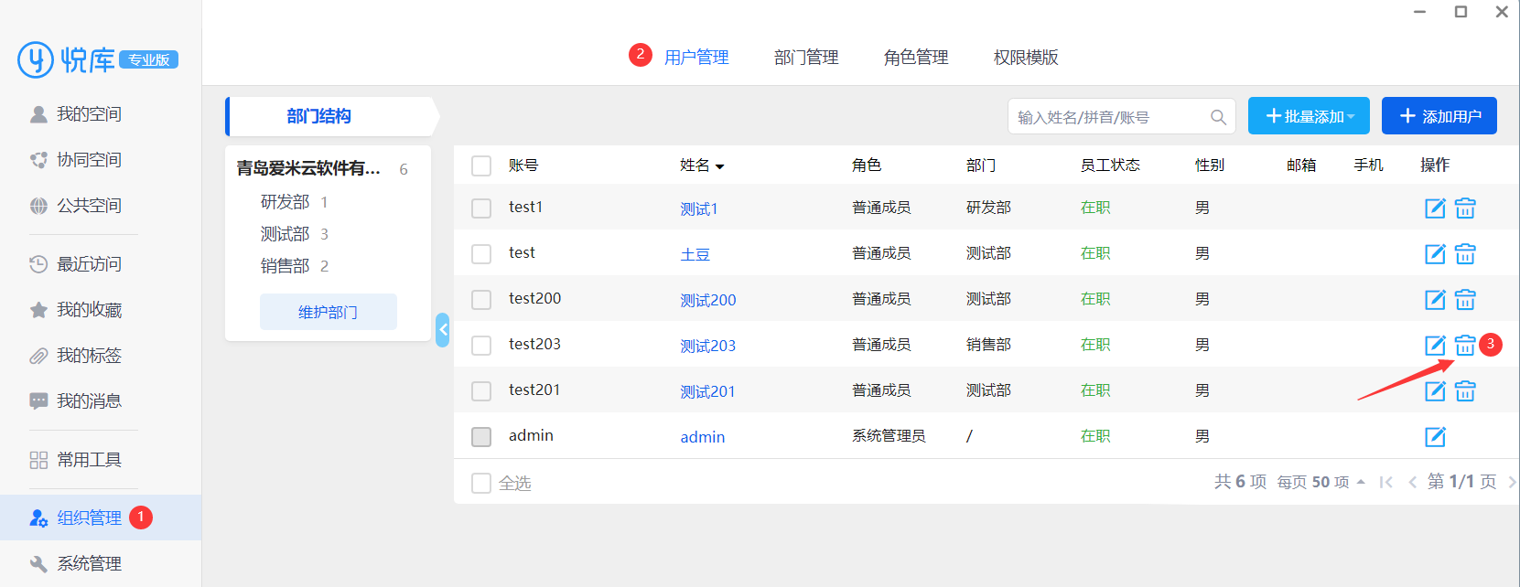Click the 添加用户 button
Viewport: 1520px width, 587px height.
point(1439,116)
